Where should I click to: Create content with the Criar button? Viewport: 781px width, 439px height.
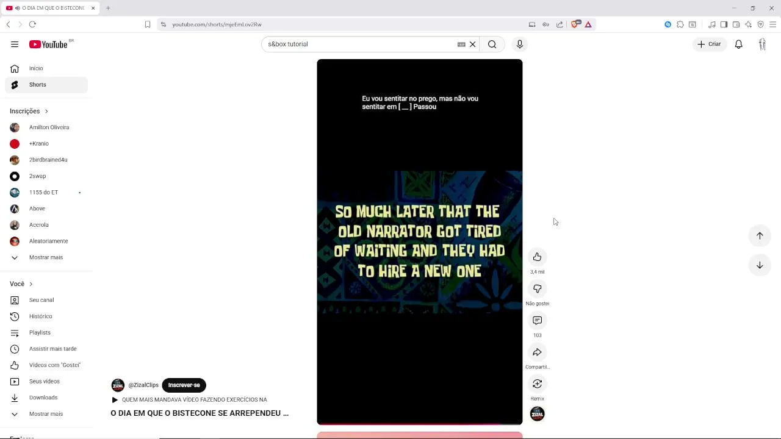(x=709, y=44)
